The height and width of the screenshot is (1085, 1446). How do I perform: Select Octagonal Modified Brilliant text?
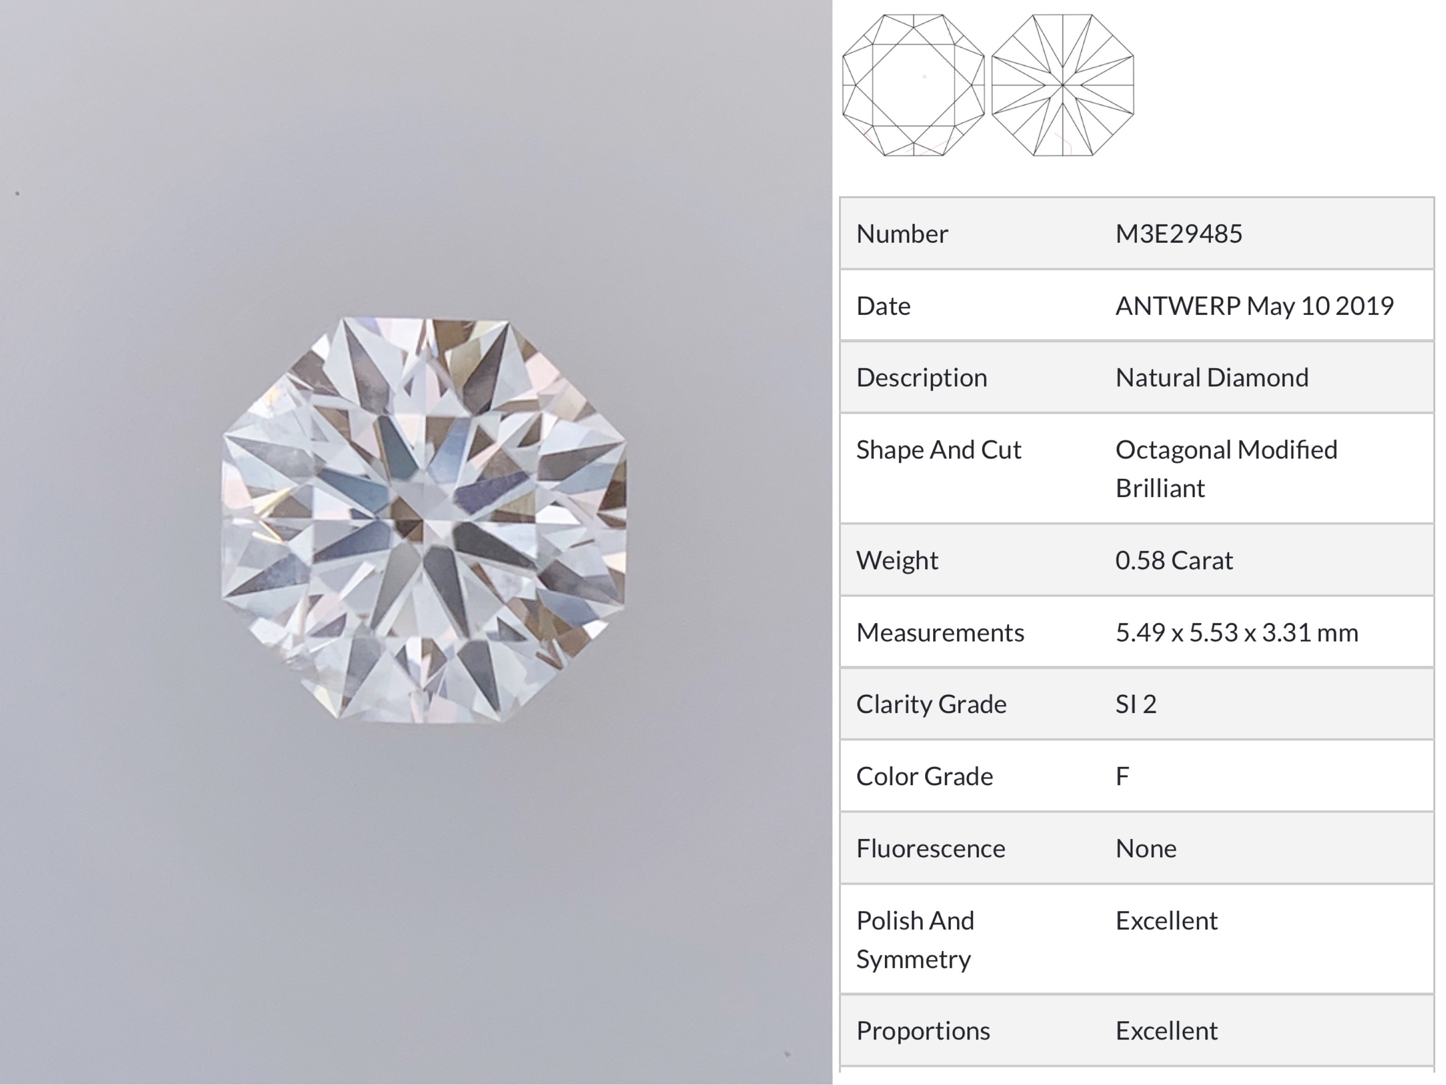tap(1226, 468)
